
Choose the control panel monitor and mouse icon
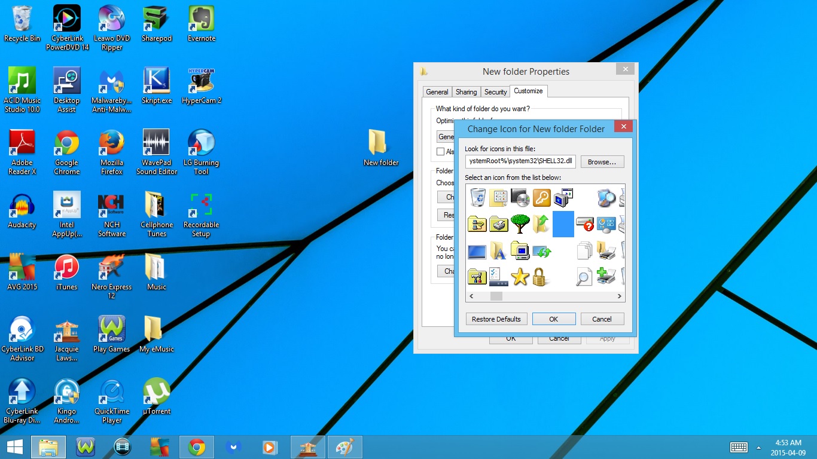tap(606, 224)
